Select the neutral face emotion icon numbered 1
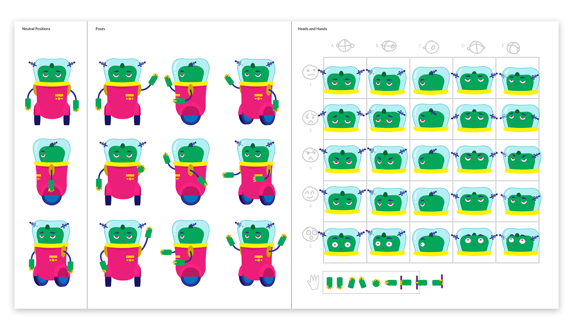The image size is (573, 330). [x=310, y=72]
